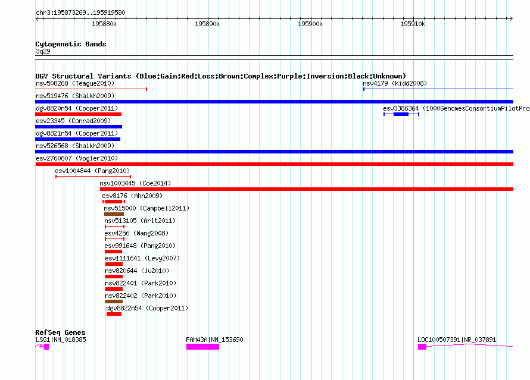
Task: Click the 195900k ruler tick label
Action: [310, 24]
